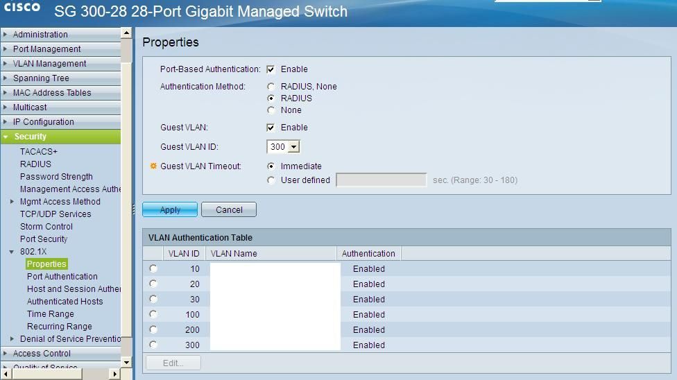Click sidebar horizontal scroll right arrow
Viewport: 677px width, 380px height.
[115, 374]
